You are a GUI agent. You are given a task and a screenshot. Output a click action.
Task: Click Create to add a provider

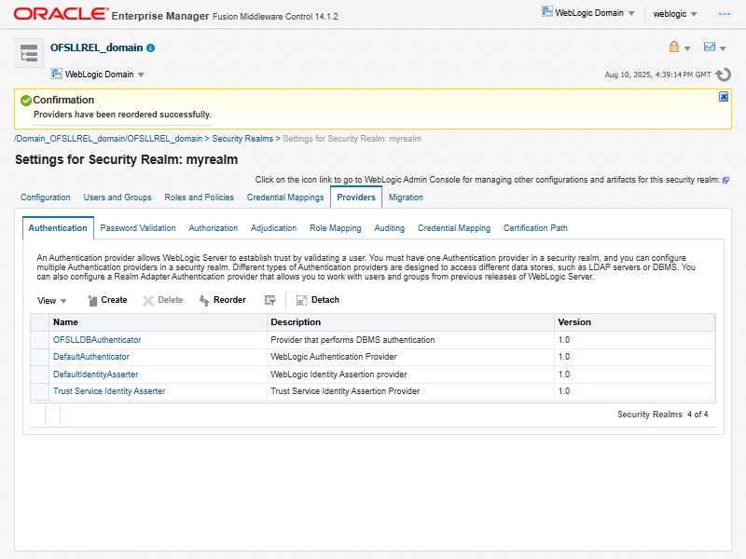click(107, 300)
